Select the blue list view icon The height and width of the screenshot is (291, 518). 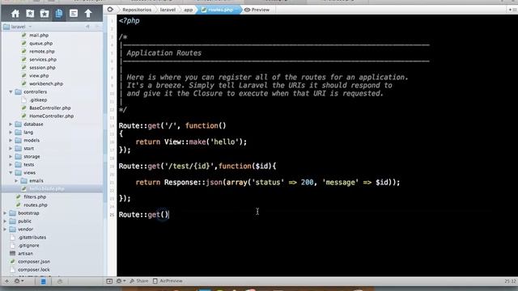click(x=43, y=281)
